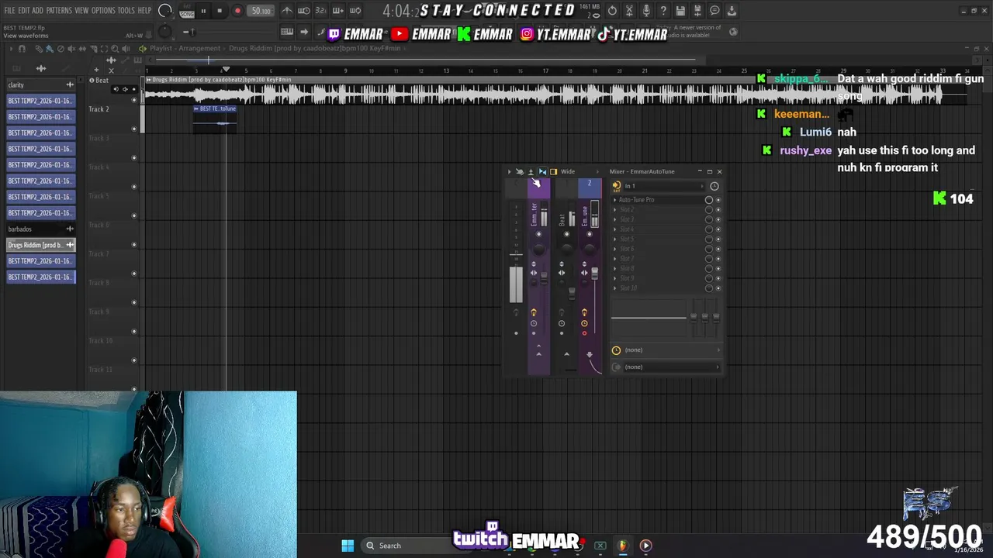Open the chat bubble info icon
The height and width of the screenshot is (558, 993).
pyautogui.click(x=714, y=11)
